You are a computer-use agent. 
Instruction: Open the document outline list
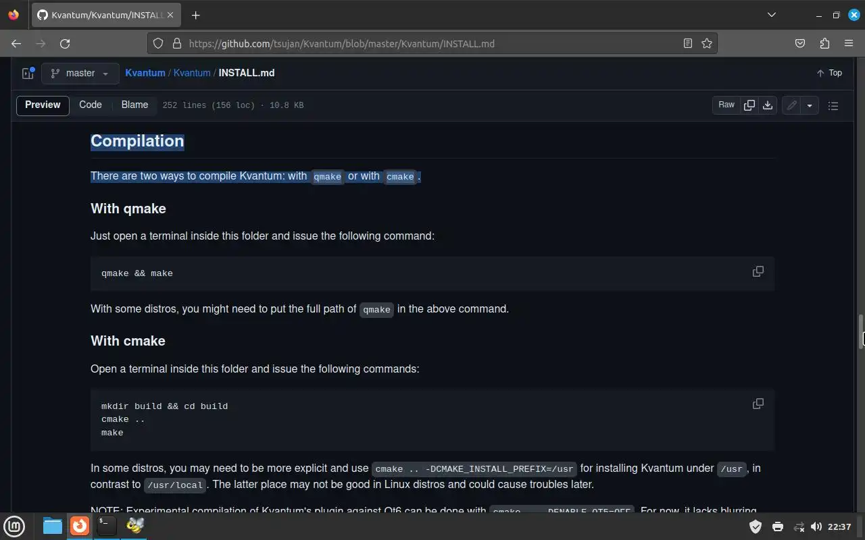point(833,106)
